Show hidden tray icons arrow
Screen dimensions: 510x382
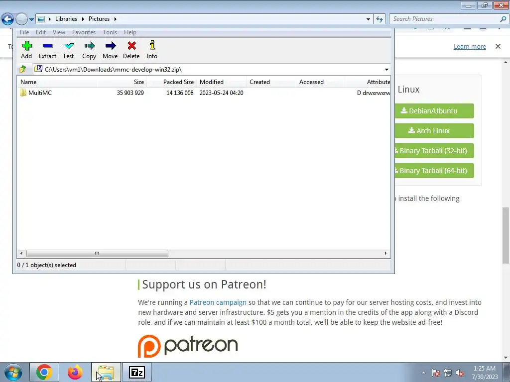423,373
